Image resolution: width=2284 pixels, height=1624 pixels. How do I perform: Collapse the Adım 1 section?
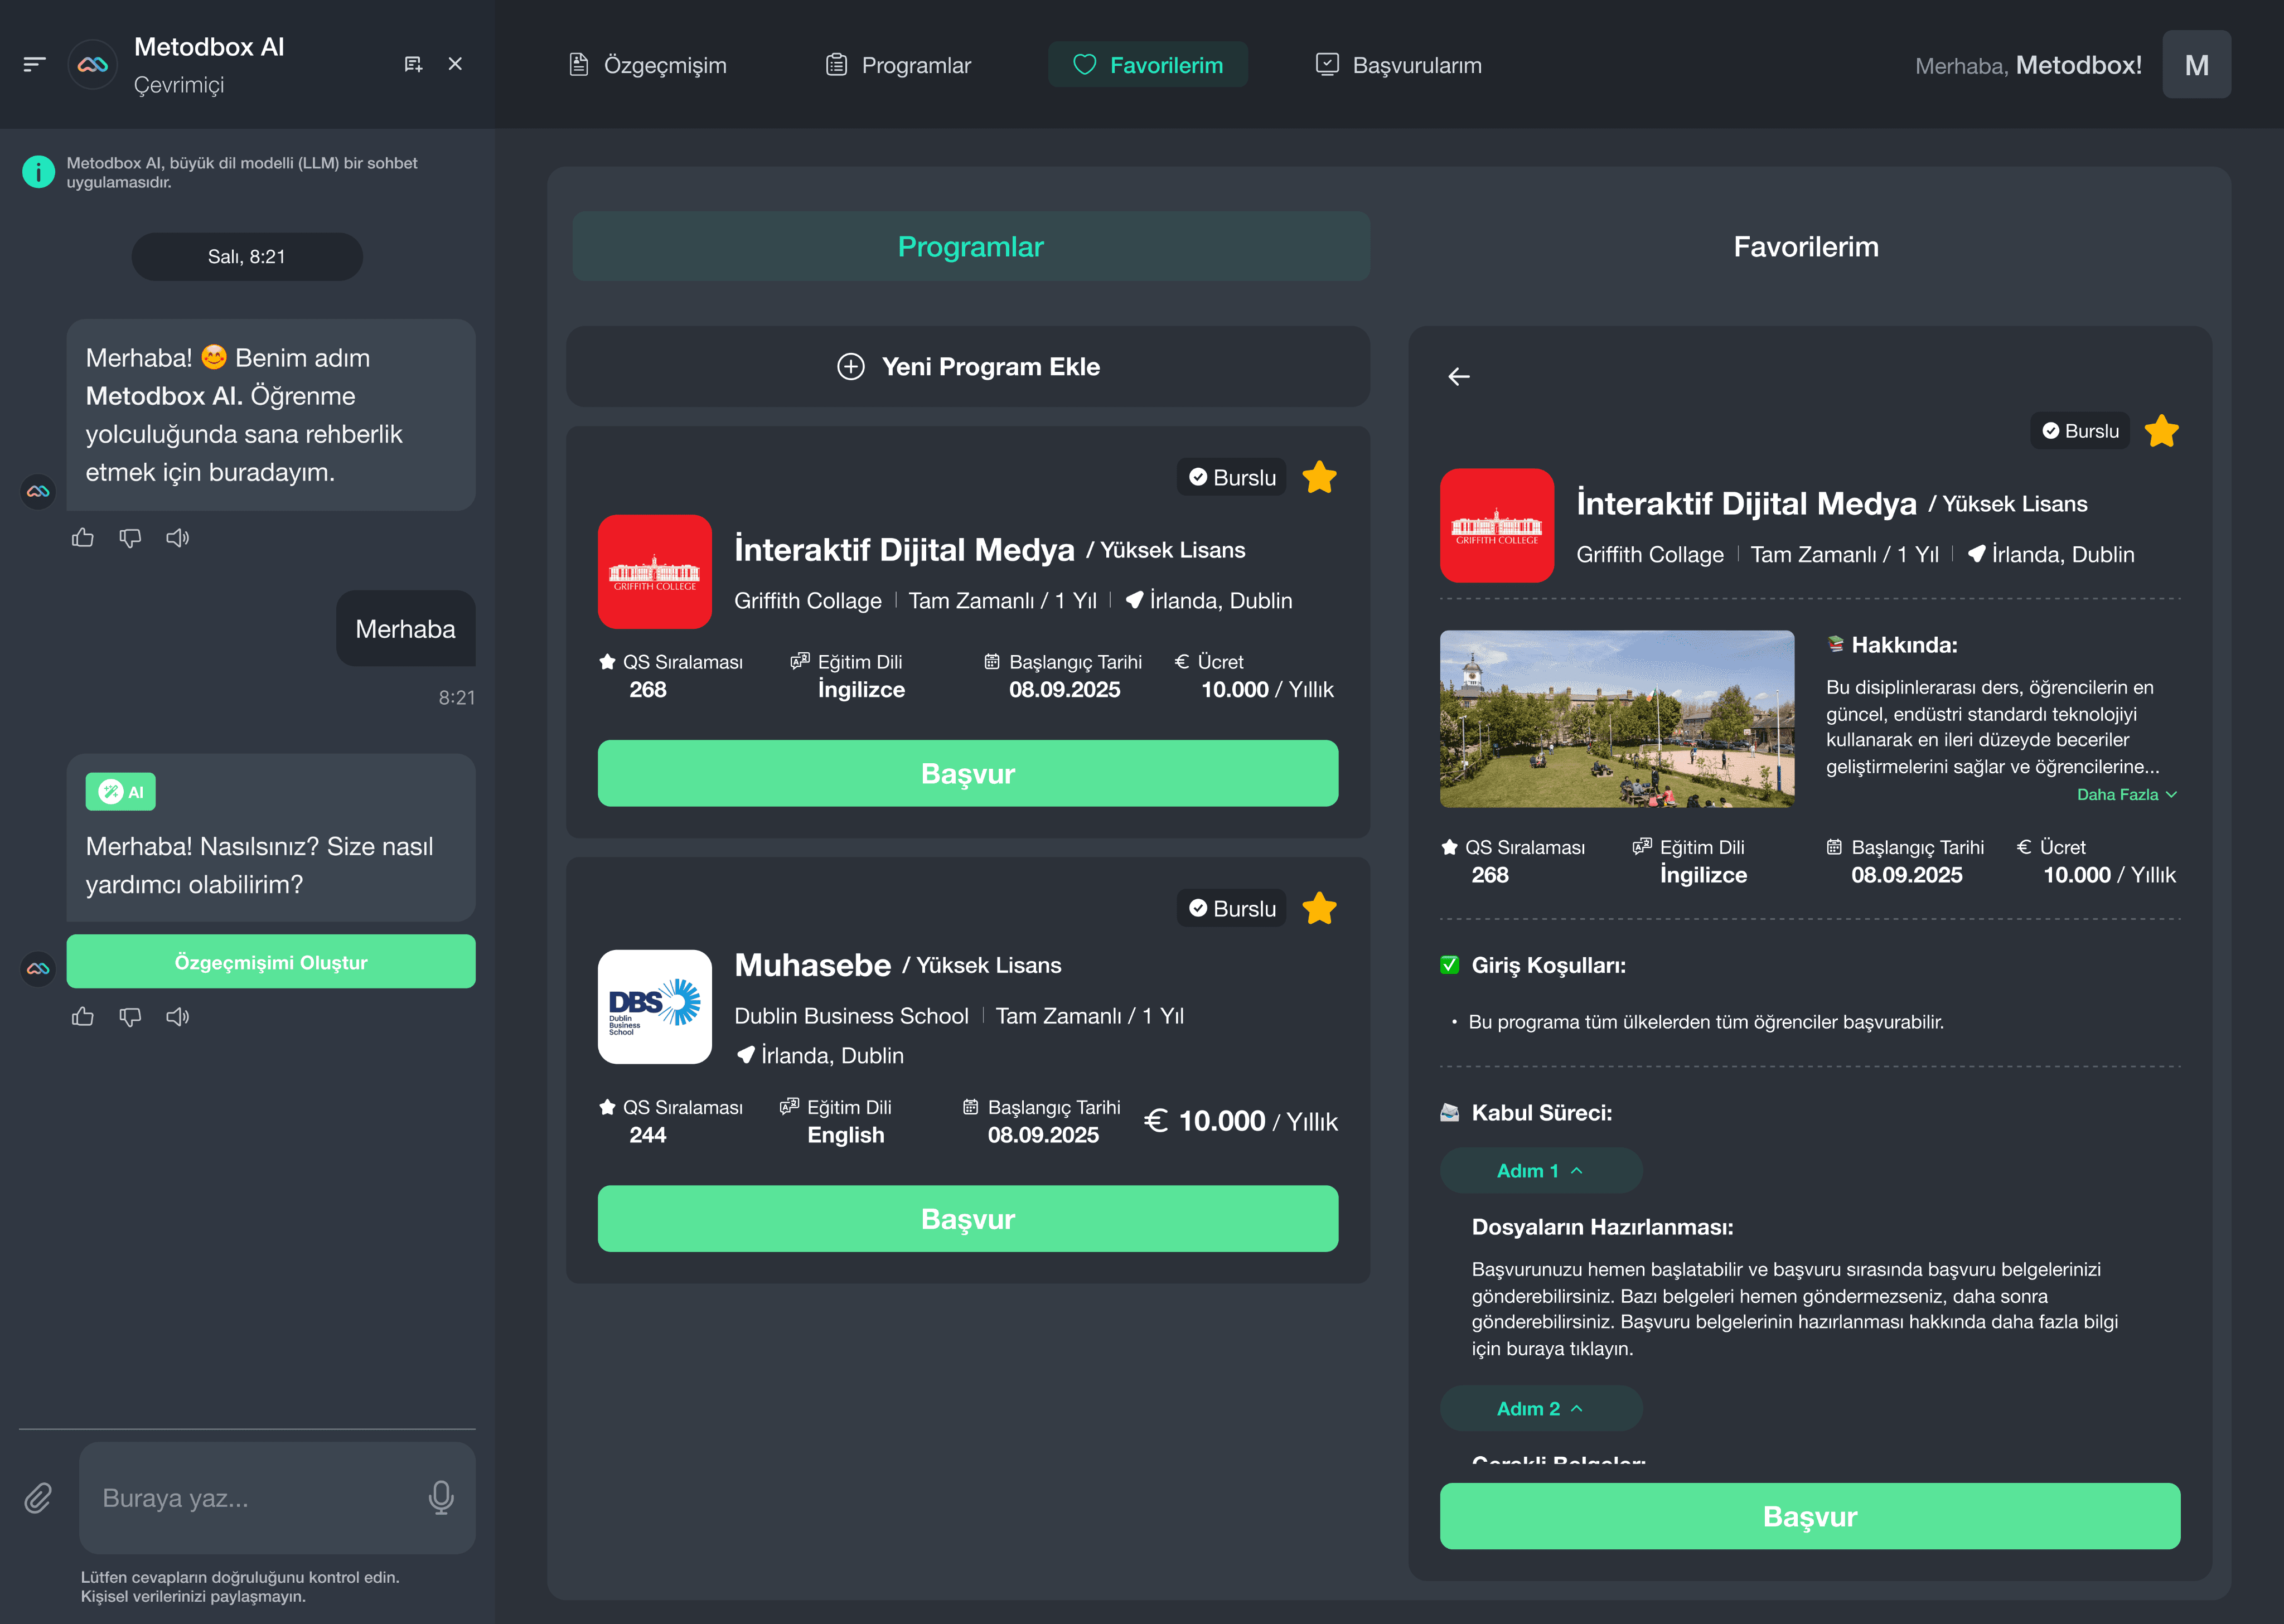[x=1540, y=1171]
